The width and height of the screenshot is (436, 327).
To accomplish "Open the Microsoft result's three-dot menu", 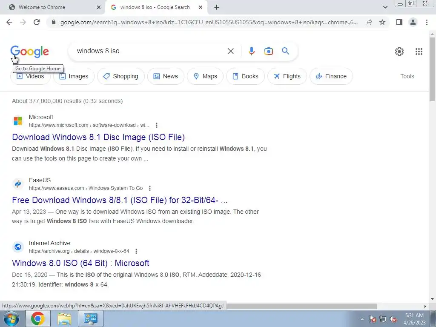I will coord(157,125).
